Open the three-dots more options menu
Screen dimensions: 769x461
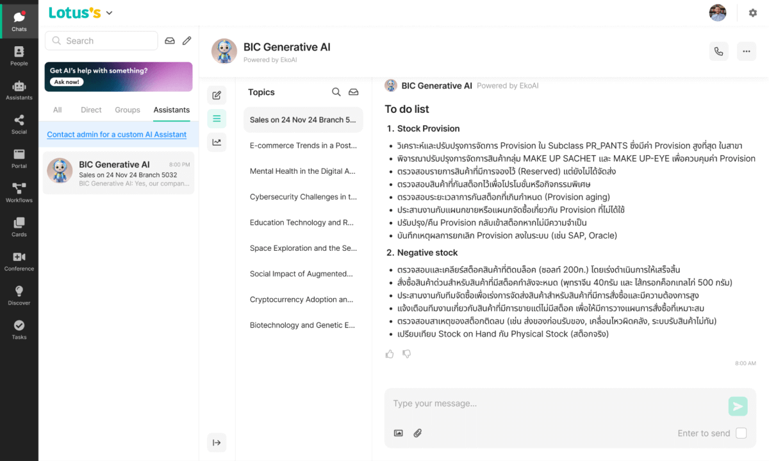pos(746,51)
